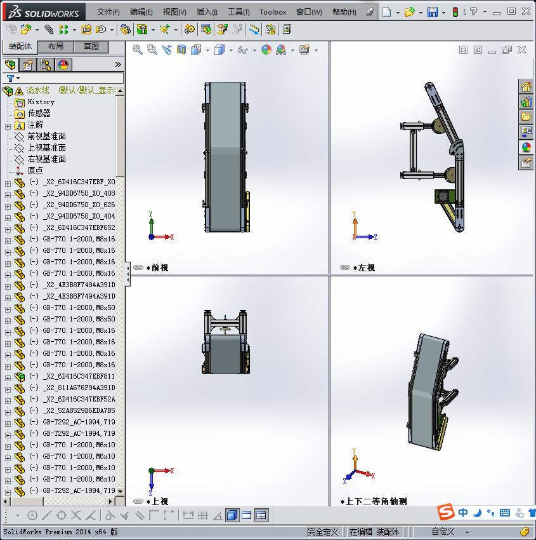Open the 工具(T) menu

pos(239,12)
